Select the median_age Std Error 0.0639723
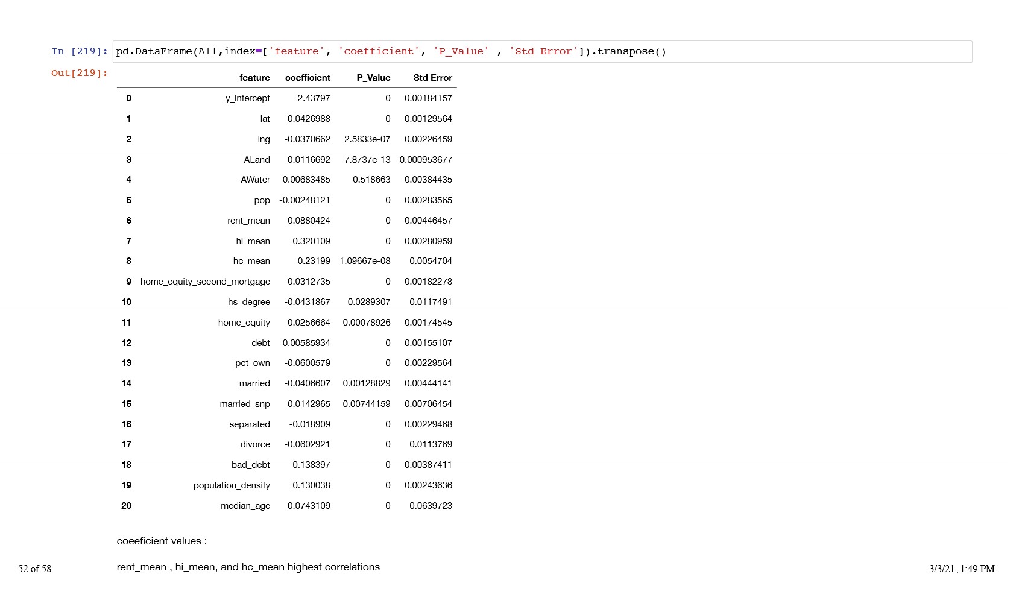Image resolution: width=1013 pixels, height=615 pixels. pos(431,506)
